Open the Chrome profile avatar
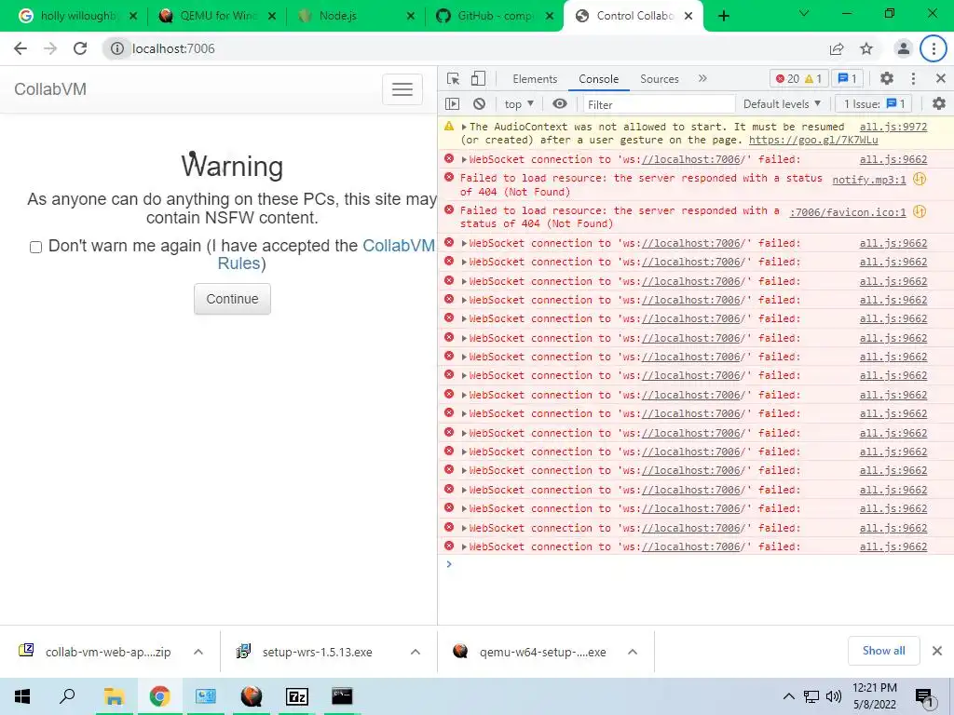 click(904, 48)
